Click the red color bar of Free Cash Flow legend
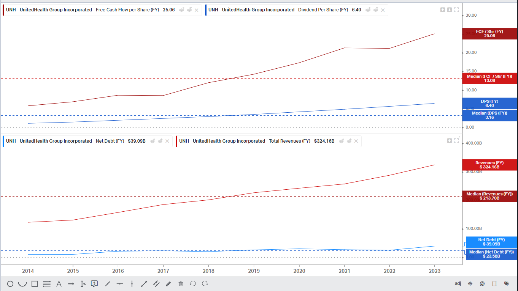 [x=3, y=10]
